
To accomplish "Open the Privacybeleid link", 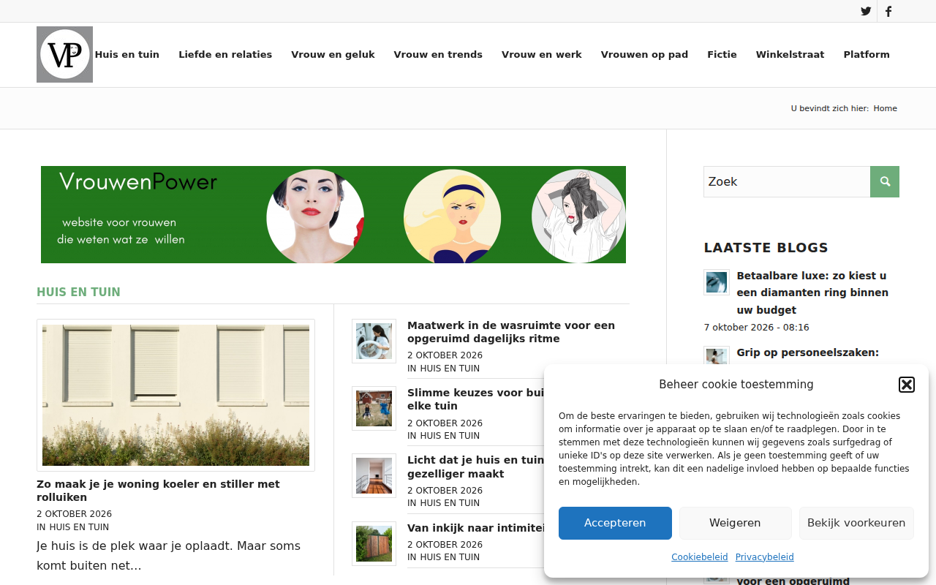I will click(x=764, y=557).
